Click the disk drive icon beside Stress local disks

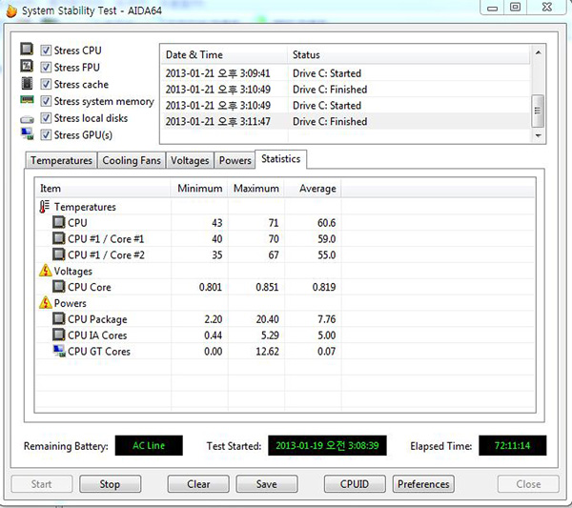[27, 119]
